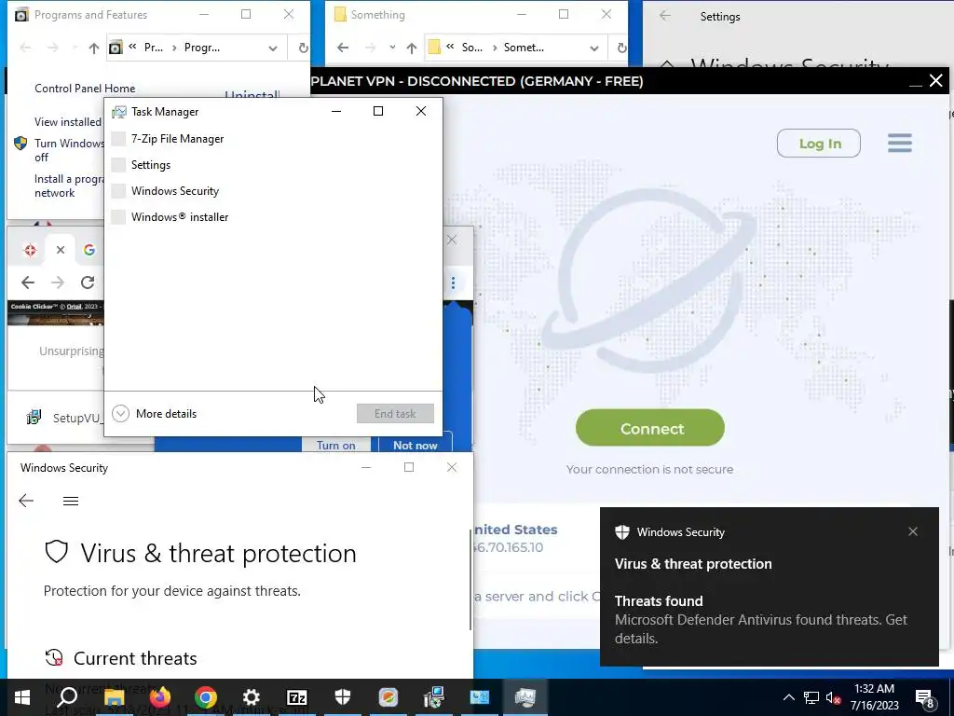Open 7-Zip from the taskbar

297,697
